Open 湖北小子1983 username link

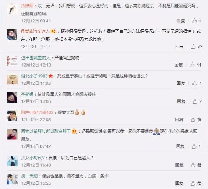click(34, 76)
